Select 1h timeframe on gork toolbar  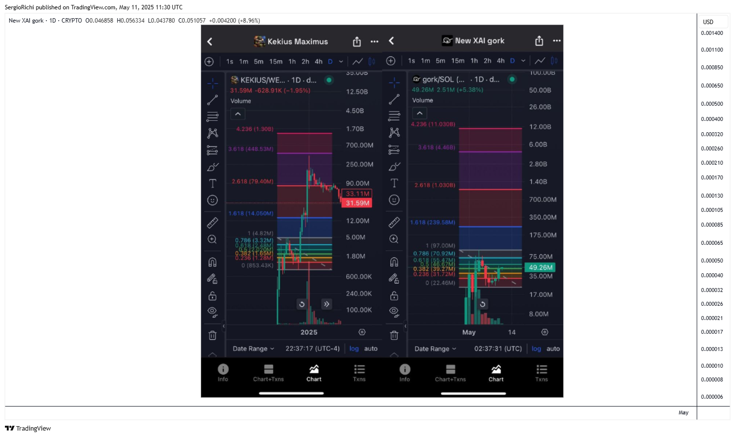[x=474, y=61]
